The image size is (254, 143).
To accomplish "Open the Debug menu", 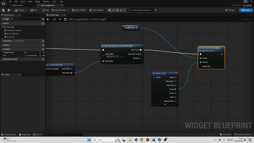I will pyautogui.click(x=37, y=2).
